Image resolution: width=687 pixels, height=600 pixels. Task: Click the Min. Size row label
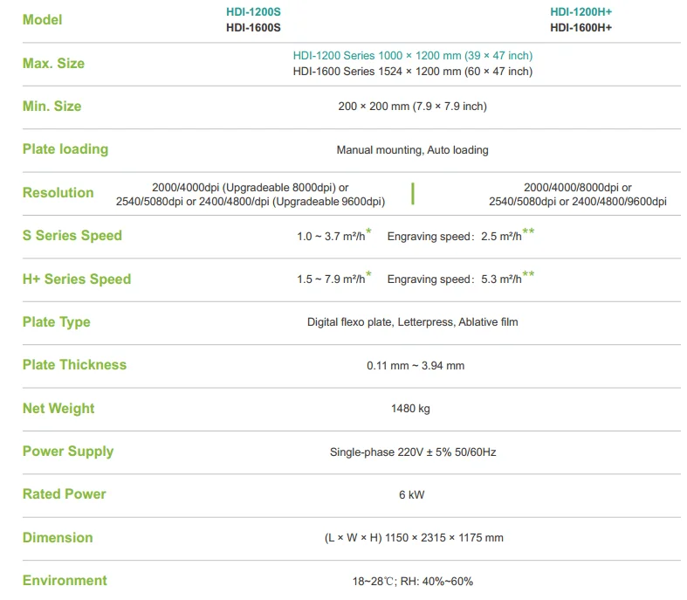[52, 107]
